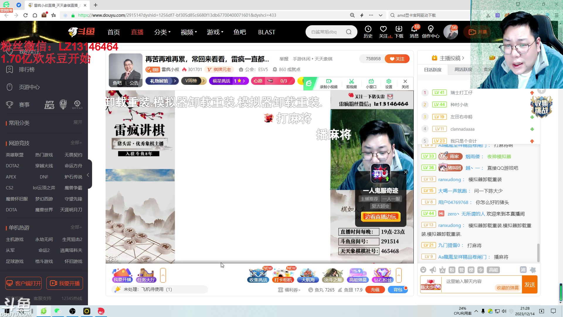The image size is (563, 317).
Task: Toggle 粉 fan badge messages filter
Action: click(452, 270)
